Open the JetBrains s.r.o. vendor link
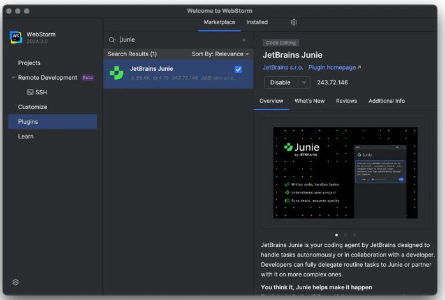 (x=282, y=68)
